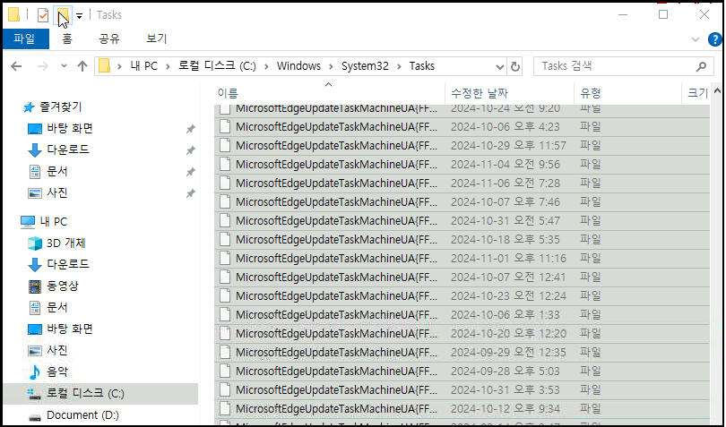Expand the ribbon with the chevron

pos(695,39)
